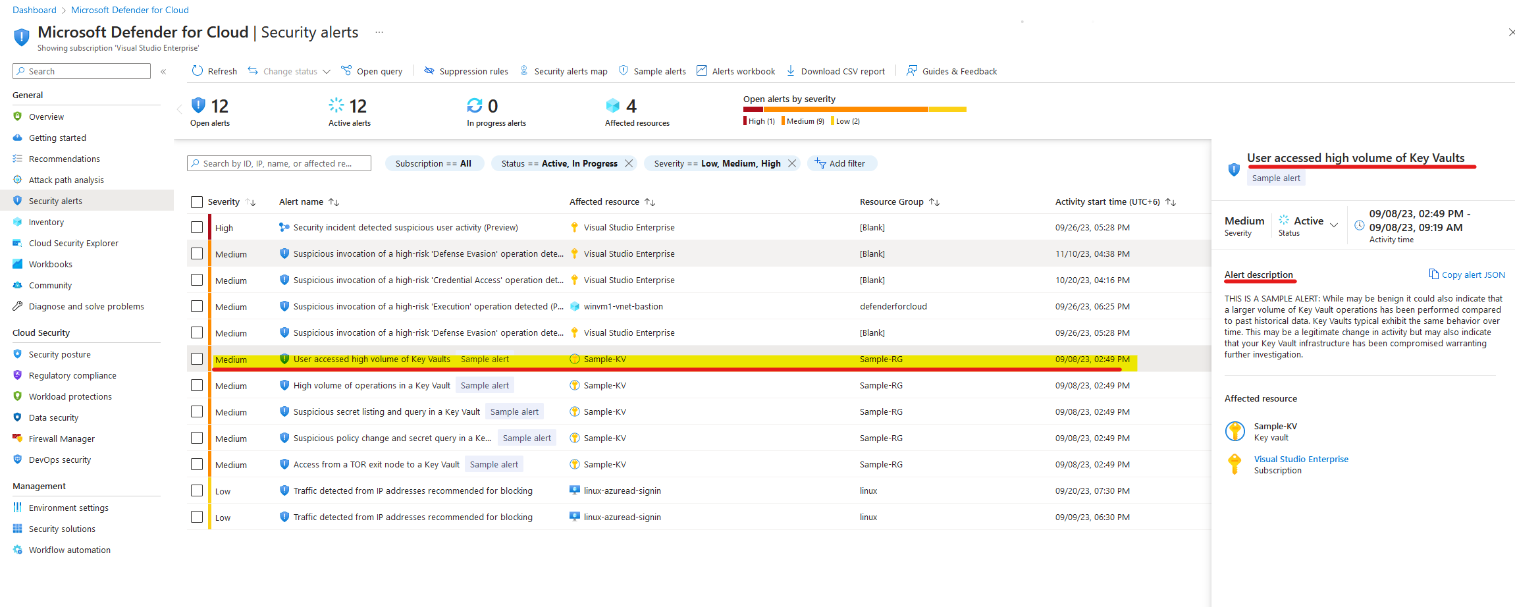Toggle the select-all checkbox in table header
The image size is (1515, 607).
197,202
